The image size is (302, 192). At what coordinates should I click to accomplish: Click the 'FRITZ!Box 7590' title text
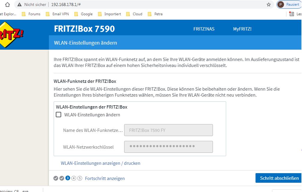coord(84,29)
